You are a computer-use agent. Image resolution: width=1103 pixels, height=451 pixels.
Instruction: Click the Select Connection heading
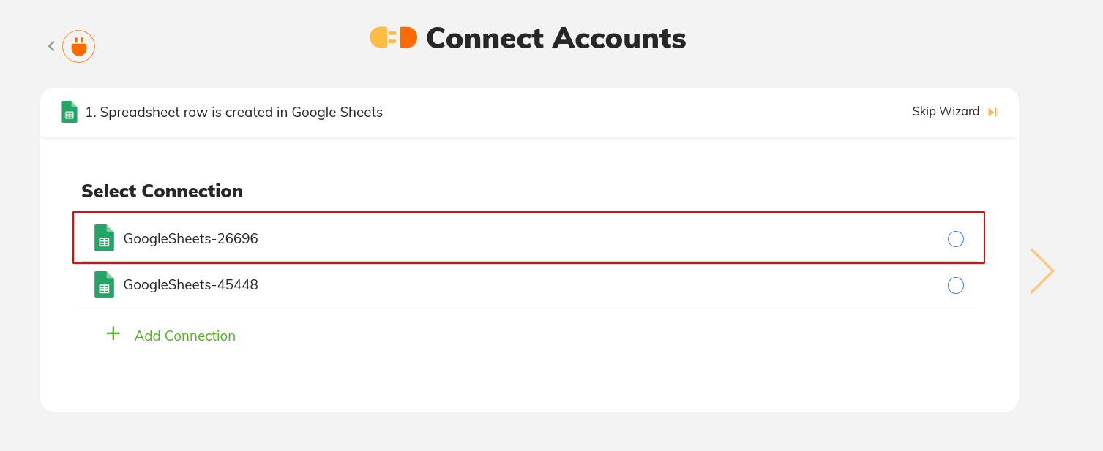click(x=162, y=191)
